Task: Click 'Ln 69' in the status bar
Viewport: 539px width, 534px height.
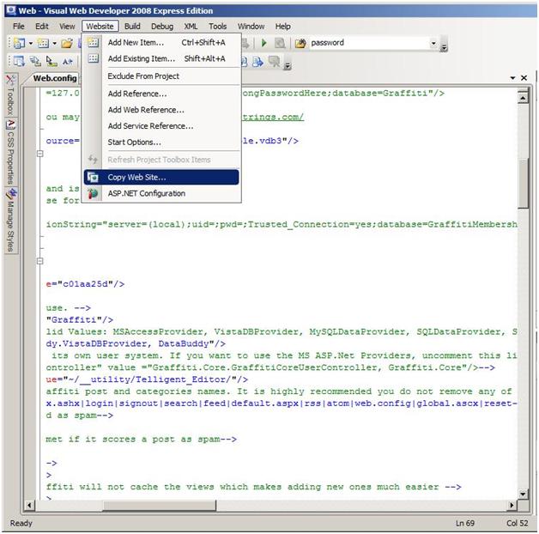Action: pos(465,523)
